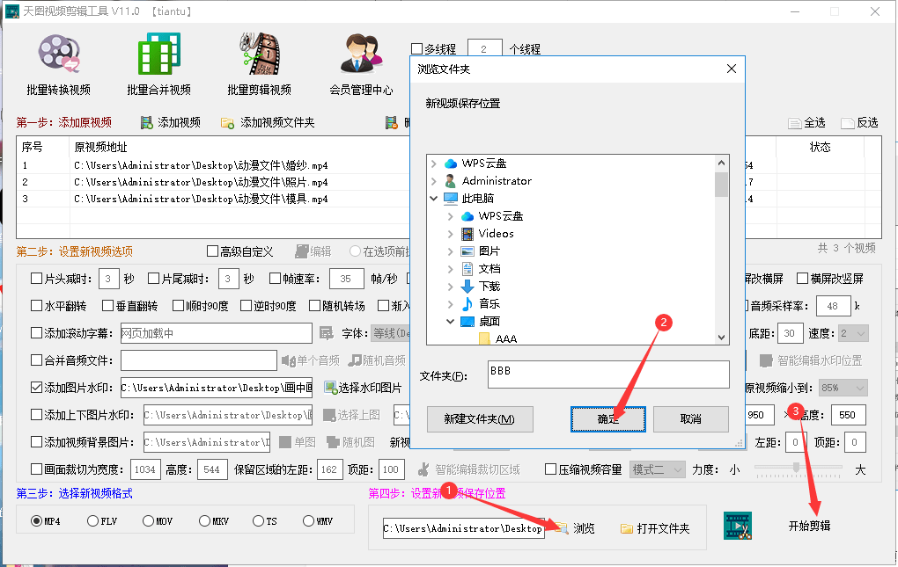The height and width of the screenshot is (567, 898).
Task: Click the 开始剪辑 film scissors icon
Action: [x=738, y=526]
